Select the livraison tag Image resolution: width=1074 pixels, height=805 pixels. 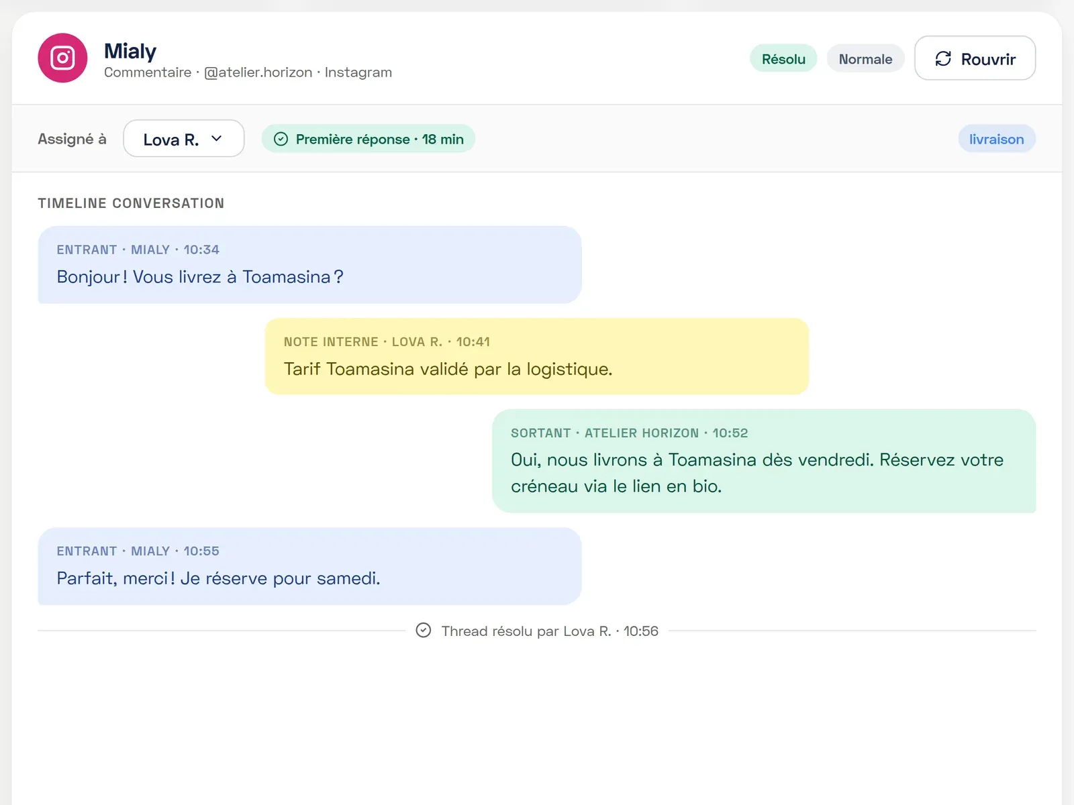[997, 139]
